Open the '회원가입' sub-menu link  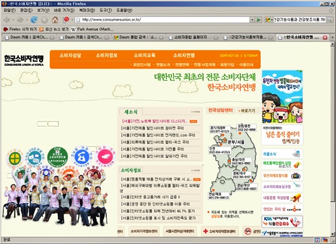point(227,65)
